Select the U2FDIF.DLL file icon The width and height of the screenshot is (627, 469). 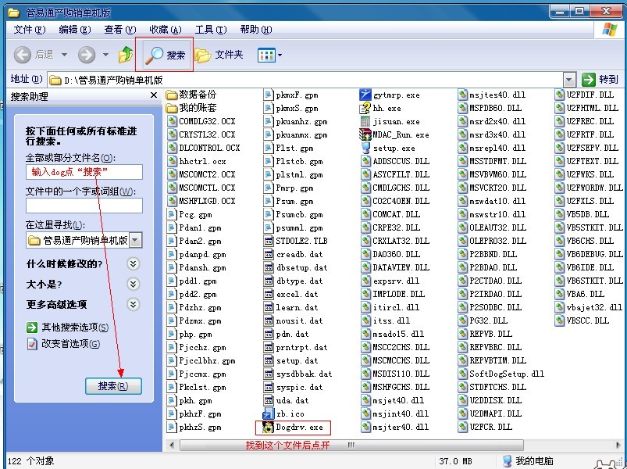560,95
